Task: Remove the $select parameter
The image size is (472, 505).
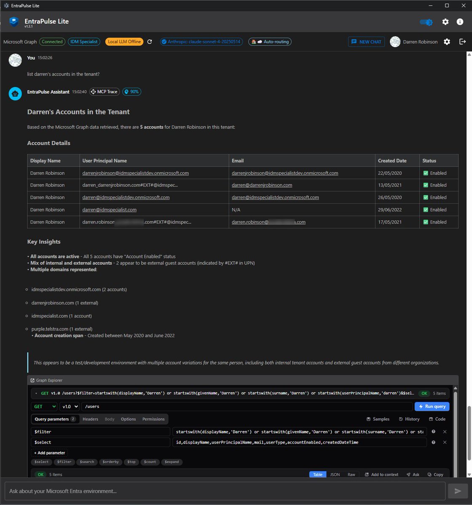Action: click(445, 442)
